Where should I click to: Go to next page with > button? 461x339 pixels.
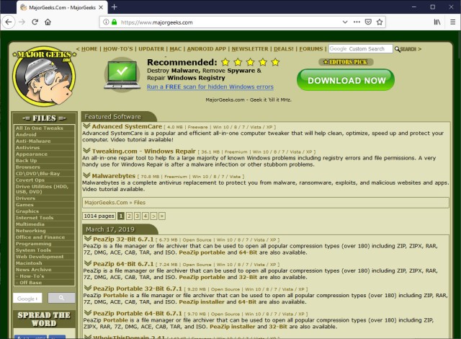tap(153, 216)
